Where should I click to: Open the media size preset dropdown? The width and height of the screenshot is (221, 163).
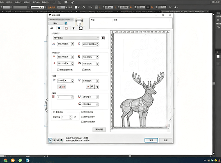(x=76, y=38)
